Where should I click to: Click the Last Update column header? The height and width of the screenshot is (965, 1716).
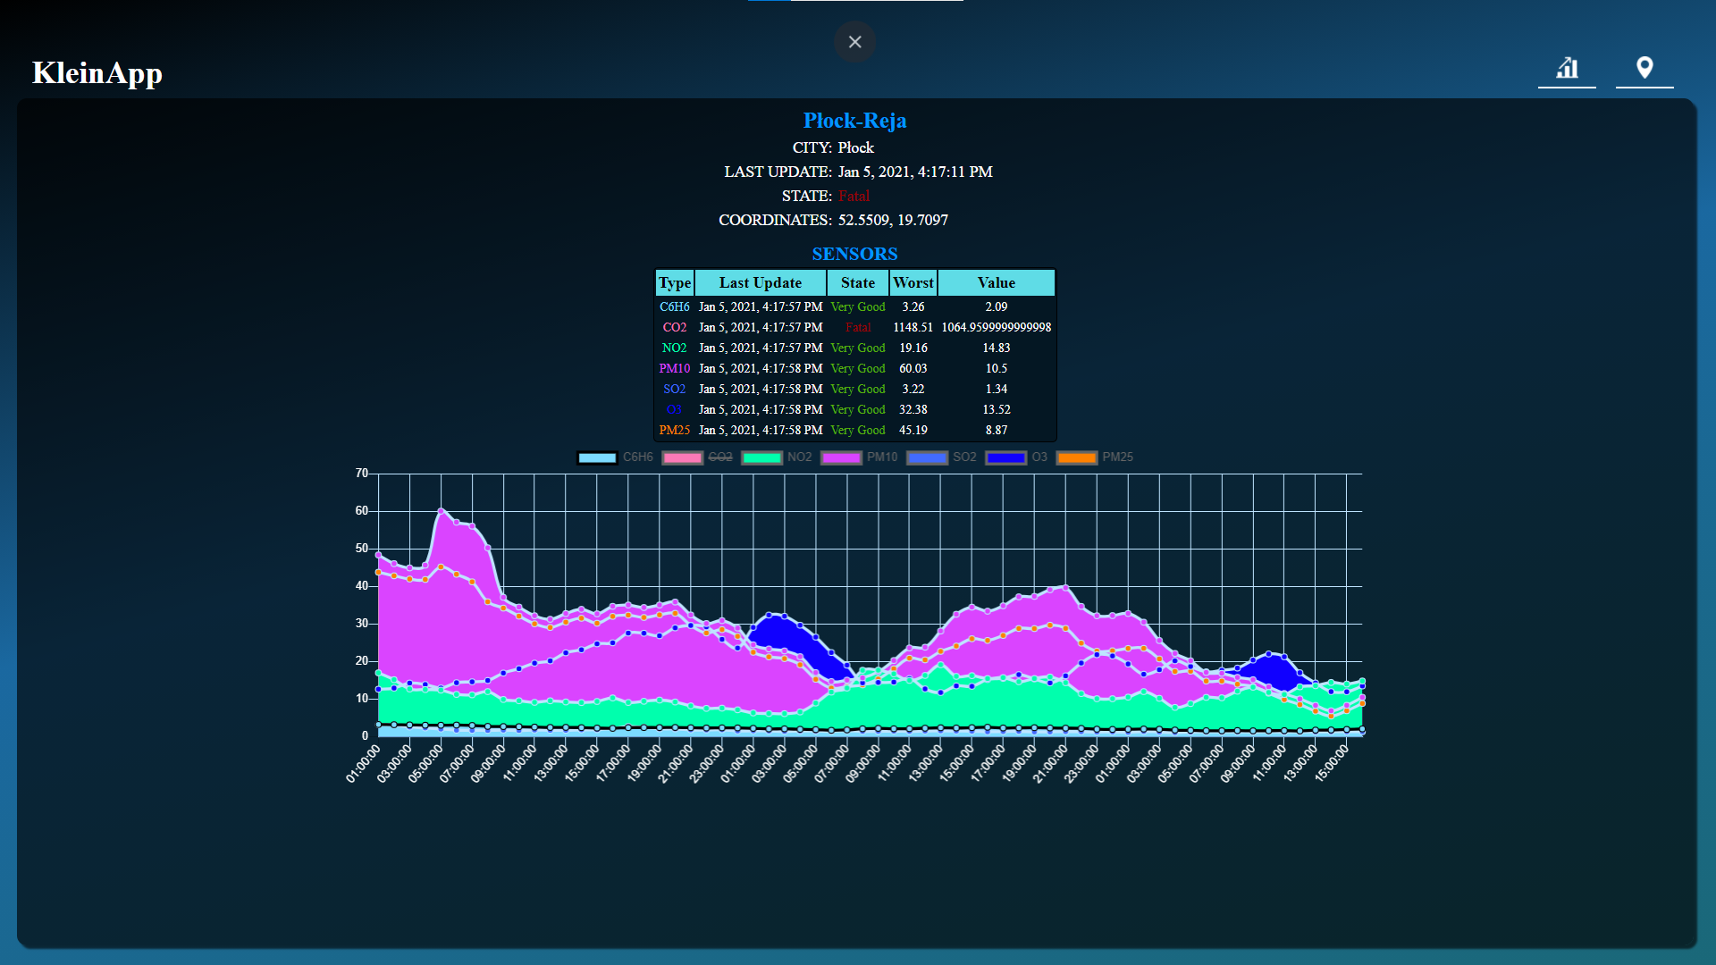point(760,283)
